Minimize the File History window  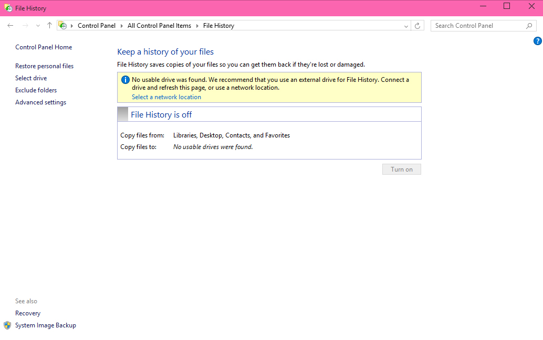tap(483, 6)
